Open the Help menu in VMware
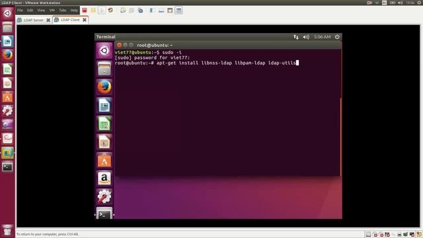This screenshot has height=238, width=423. pos(74,11)
